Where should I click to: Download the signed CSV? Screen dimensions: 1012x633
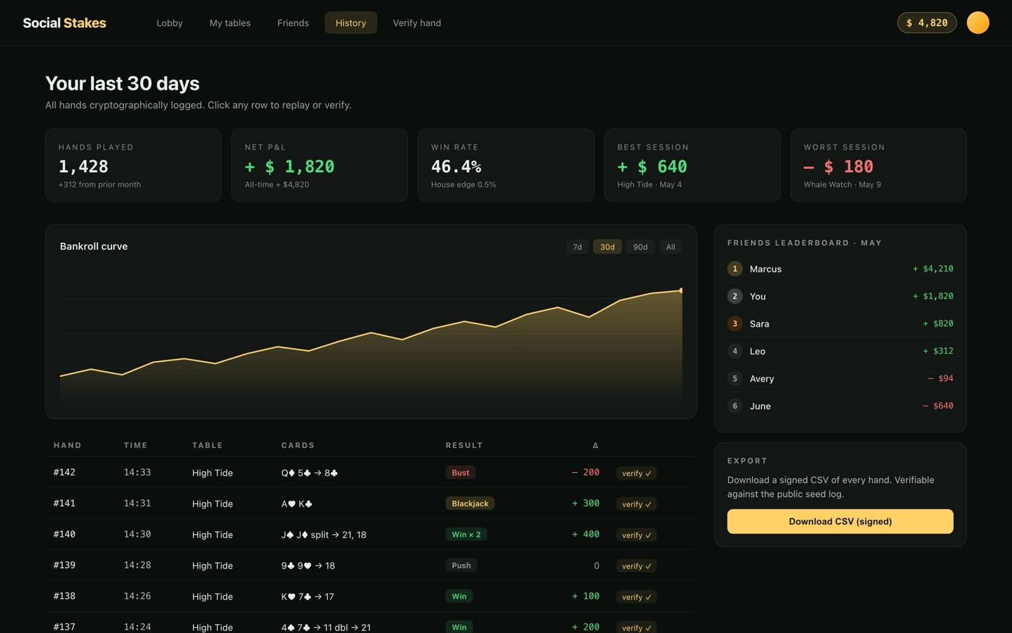point(840,522)
